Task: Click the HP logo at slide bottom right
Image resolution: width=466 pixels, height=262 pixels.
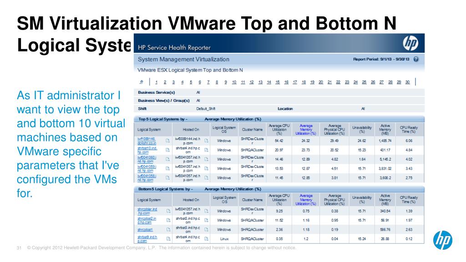Action: pyautogui.click(x=442, y=240)
